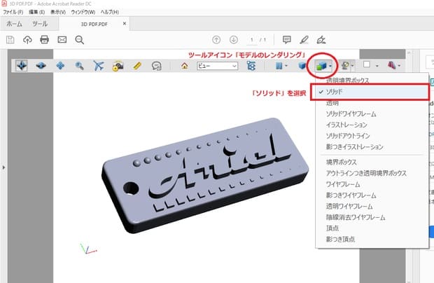Go to previous page arrow
Viewport: 434px width, 283px height.
(x=216, y=40)
